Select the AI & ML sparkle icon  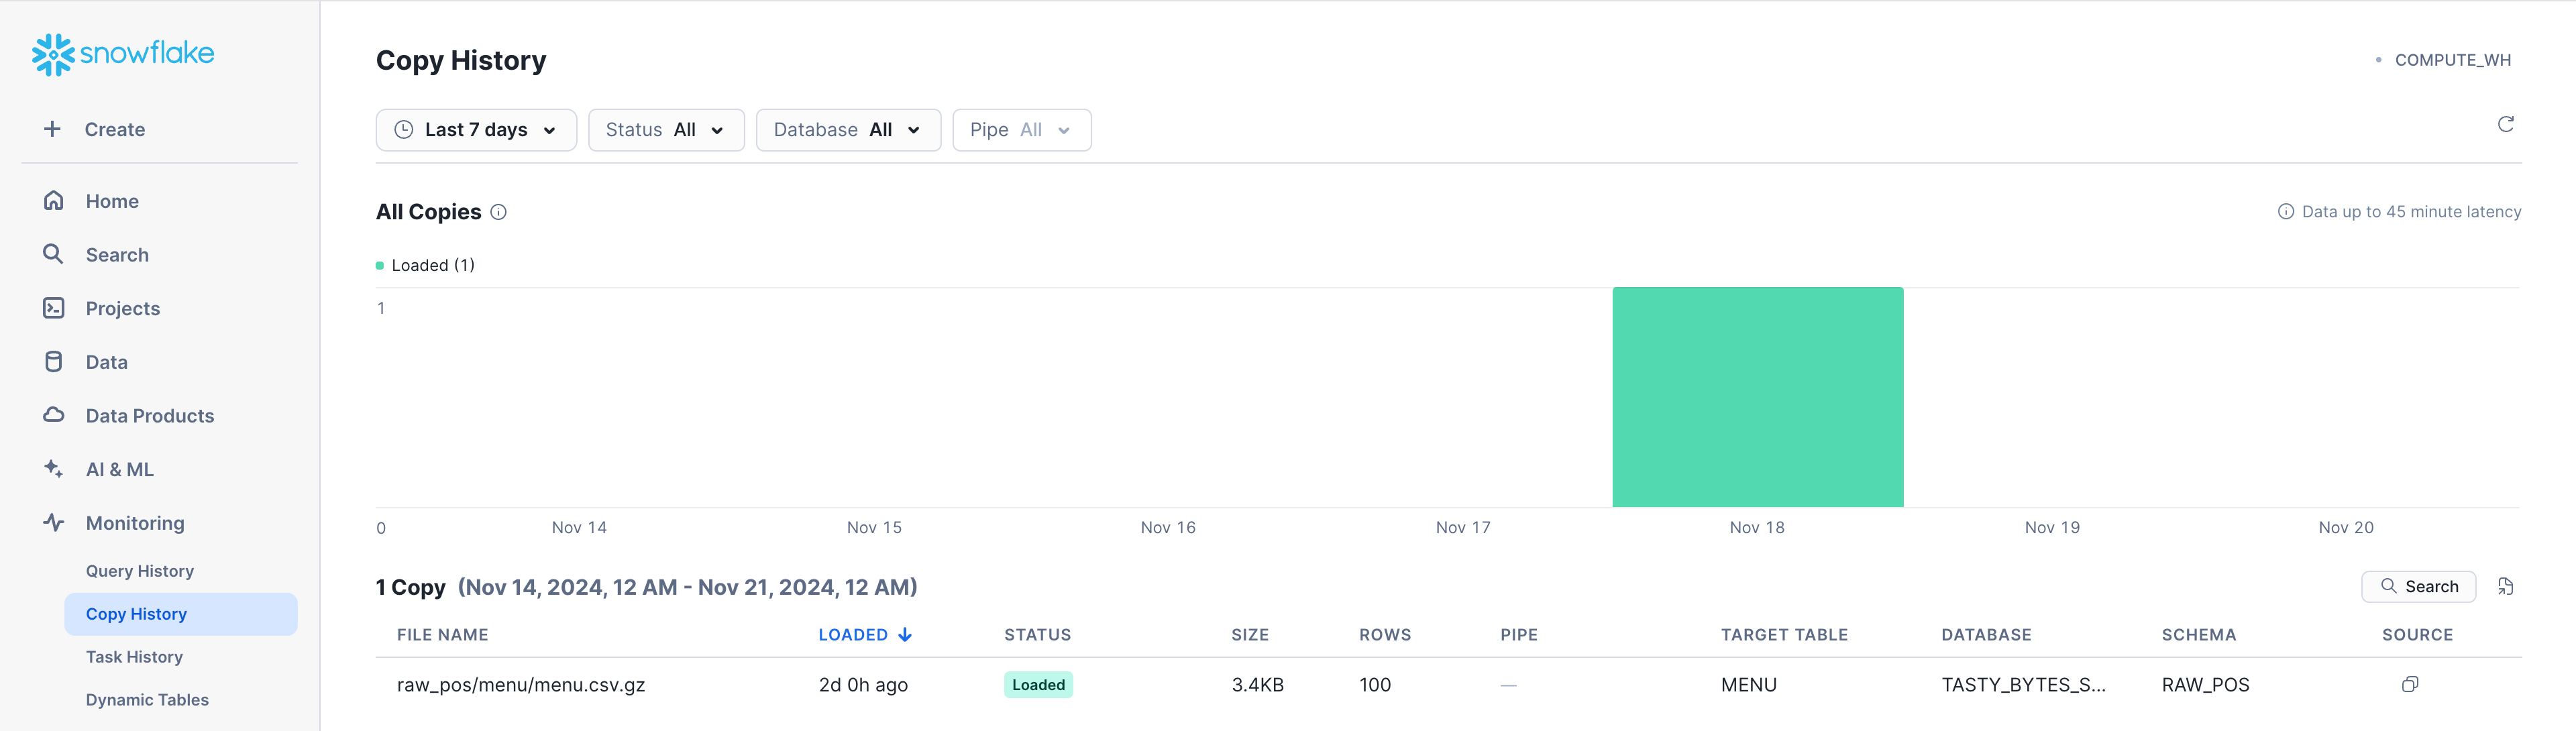[54, 468]
